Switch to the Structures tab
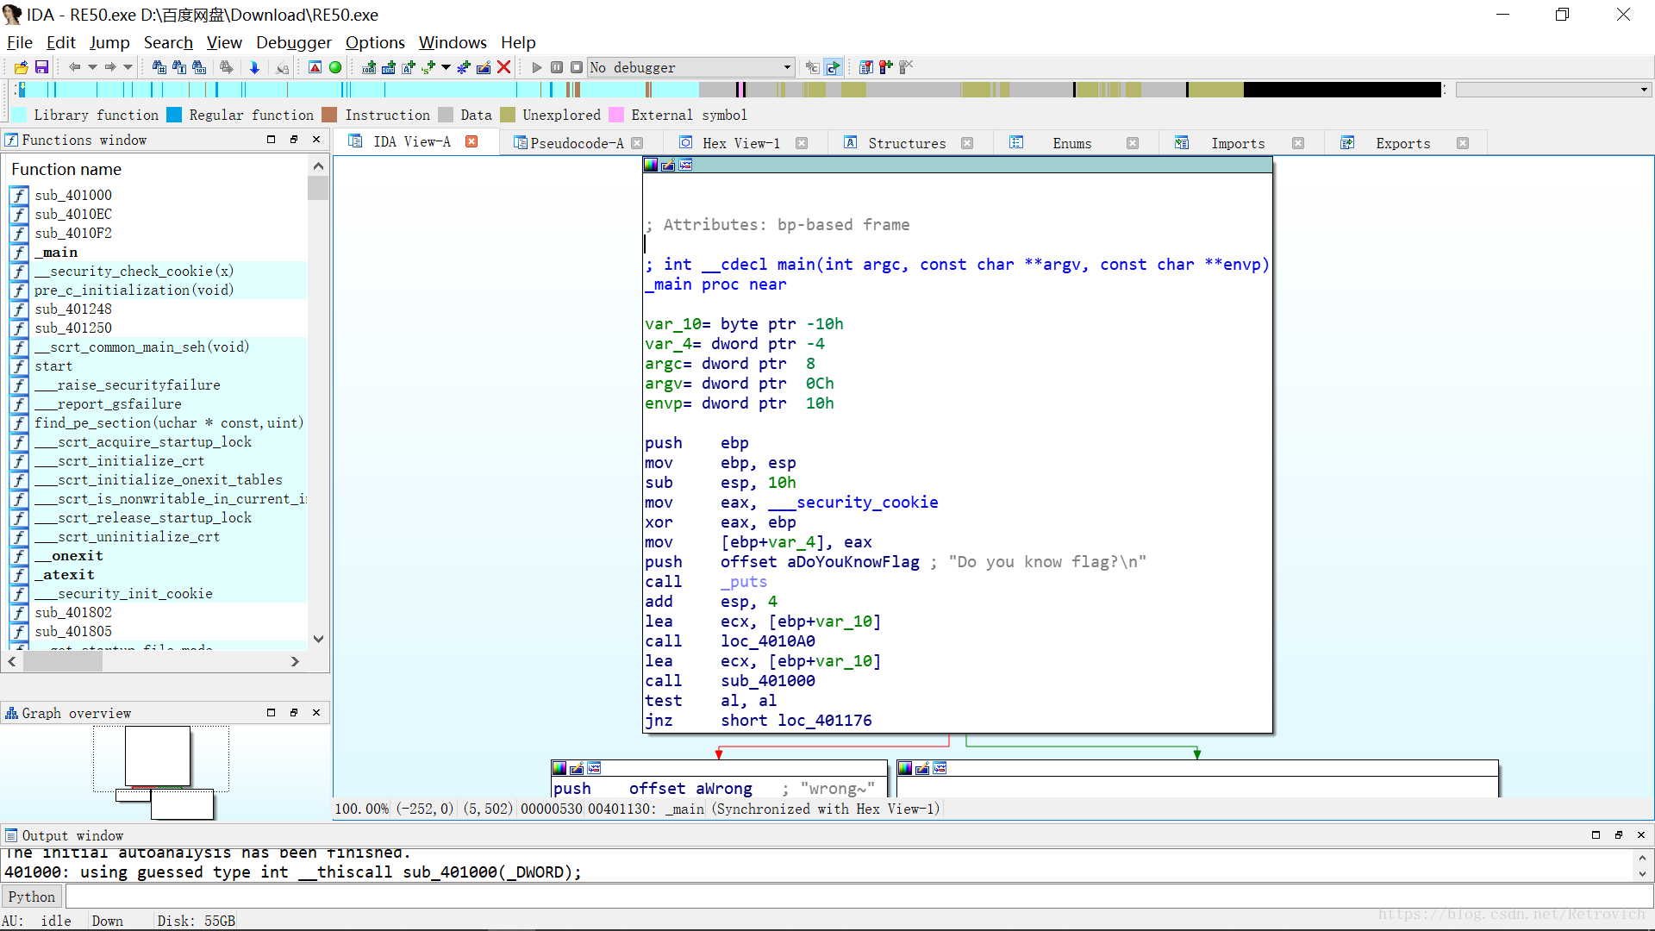The image size is (1655, 931). (907, 143)
